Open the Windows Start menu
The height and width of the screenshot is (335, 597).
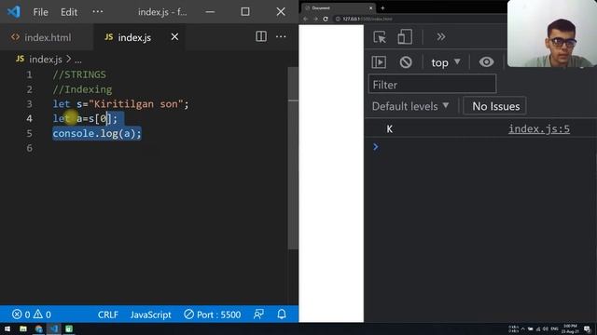(x=7, y=328)
